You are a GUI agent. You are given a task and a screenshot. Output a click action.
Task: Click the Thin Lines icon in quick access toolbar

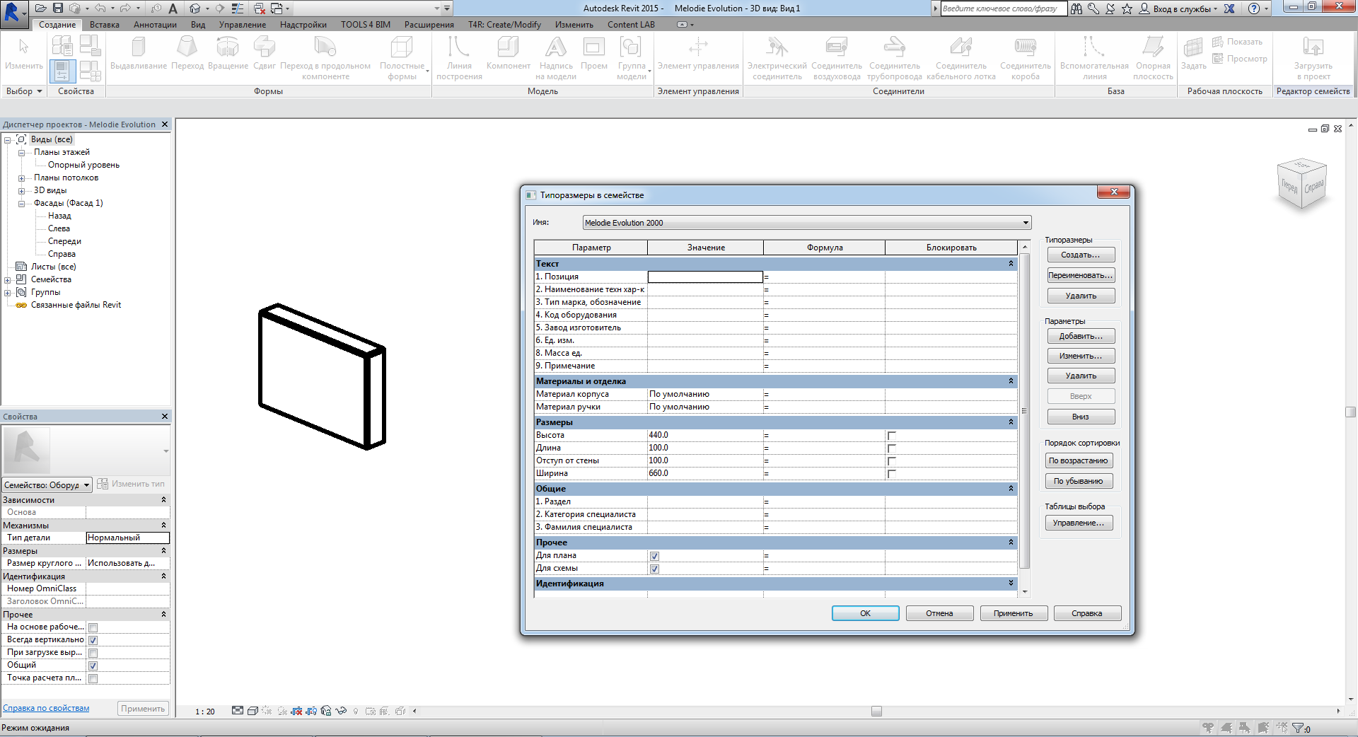pos(238,8)
